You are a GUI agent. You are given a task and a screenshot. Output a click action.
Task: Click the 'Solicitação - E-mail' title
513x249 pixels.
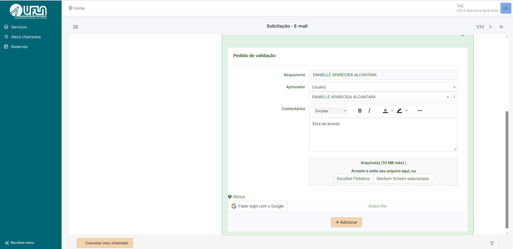tap(287, 26)
